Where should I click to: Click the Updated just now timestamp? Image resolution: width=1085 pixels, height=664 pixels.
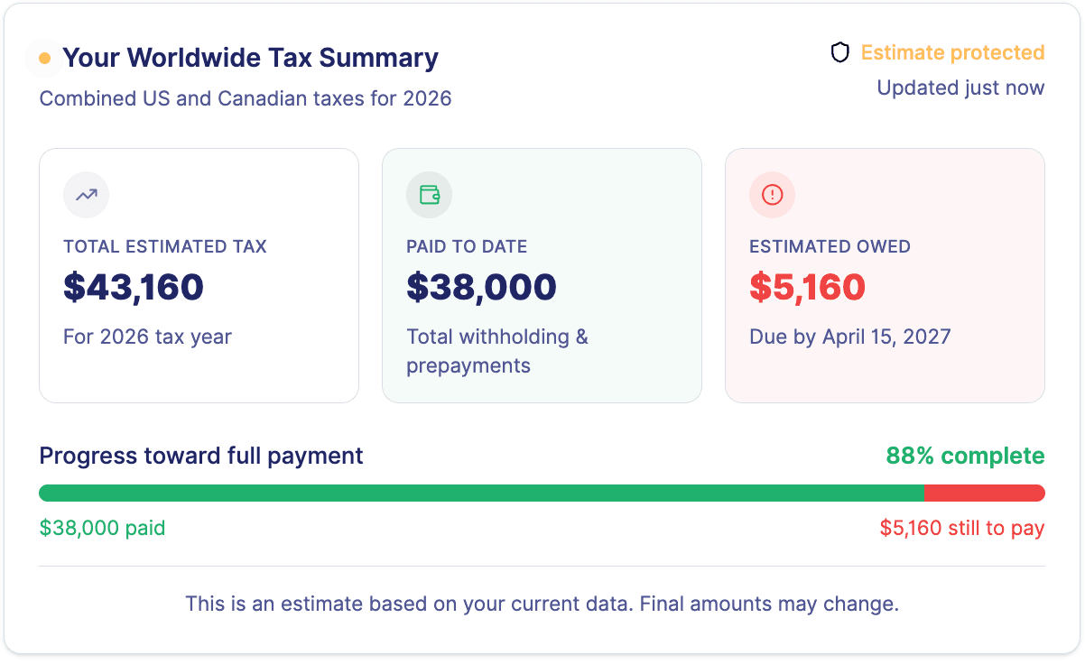(960, 88)
